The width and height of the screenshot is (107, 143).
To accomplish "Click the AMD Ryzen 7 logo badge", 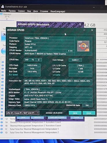I will coord(83,46).
